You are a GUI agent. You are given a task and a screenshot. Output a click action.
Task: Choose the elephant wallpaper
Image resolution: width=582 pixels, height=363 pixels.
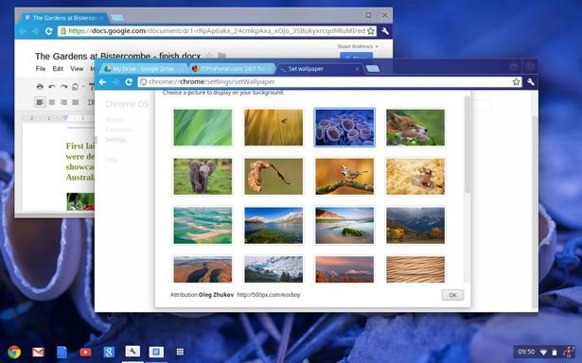(x=203, y=177)
